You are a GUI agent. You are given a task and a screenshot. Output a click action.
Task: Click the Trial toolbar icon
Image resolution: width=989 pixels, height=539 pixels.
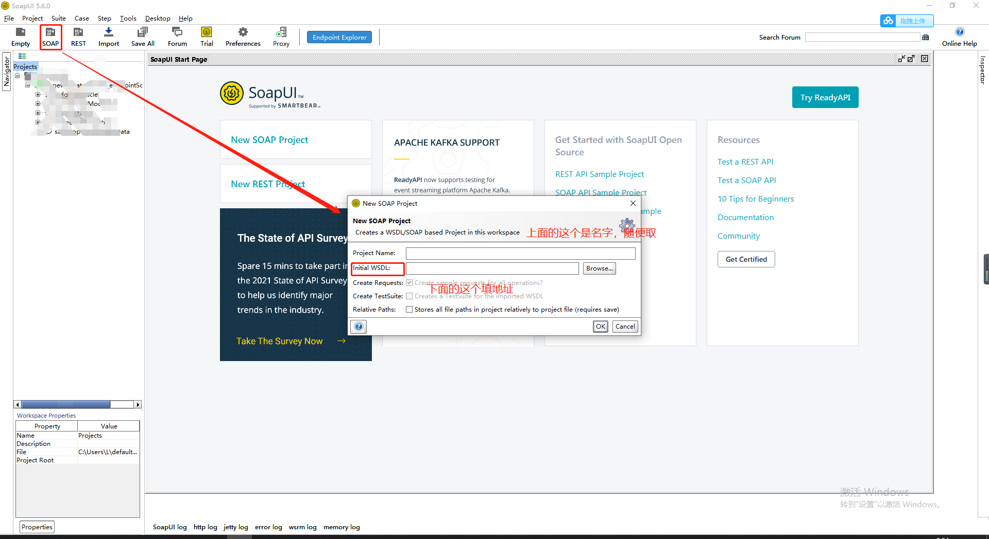click(x=207, y=32)
